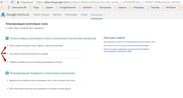The image size is (183, 98).
Task: Open the Цена клика ВК bookmark
Action: (17, 8)
